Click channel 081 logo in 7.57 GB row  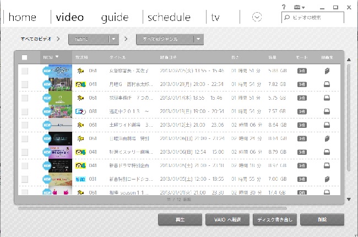[80, 111]
